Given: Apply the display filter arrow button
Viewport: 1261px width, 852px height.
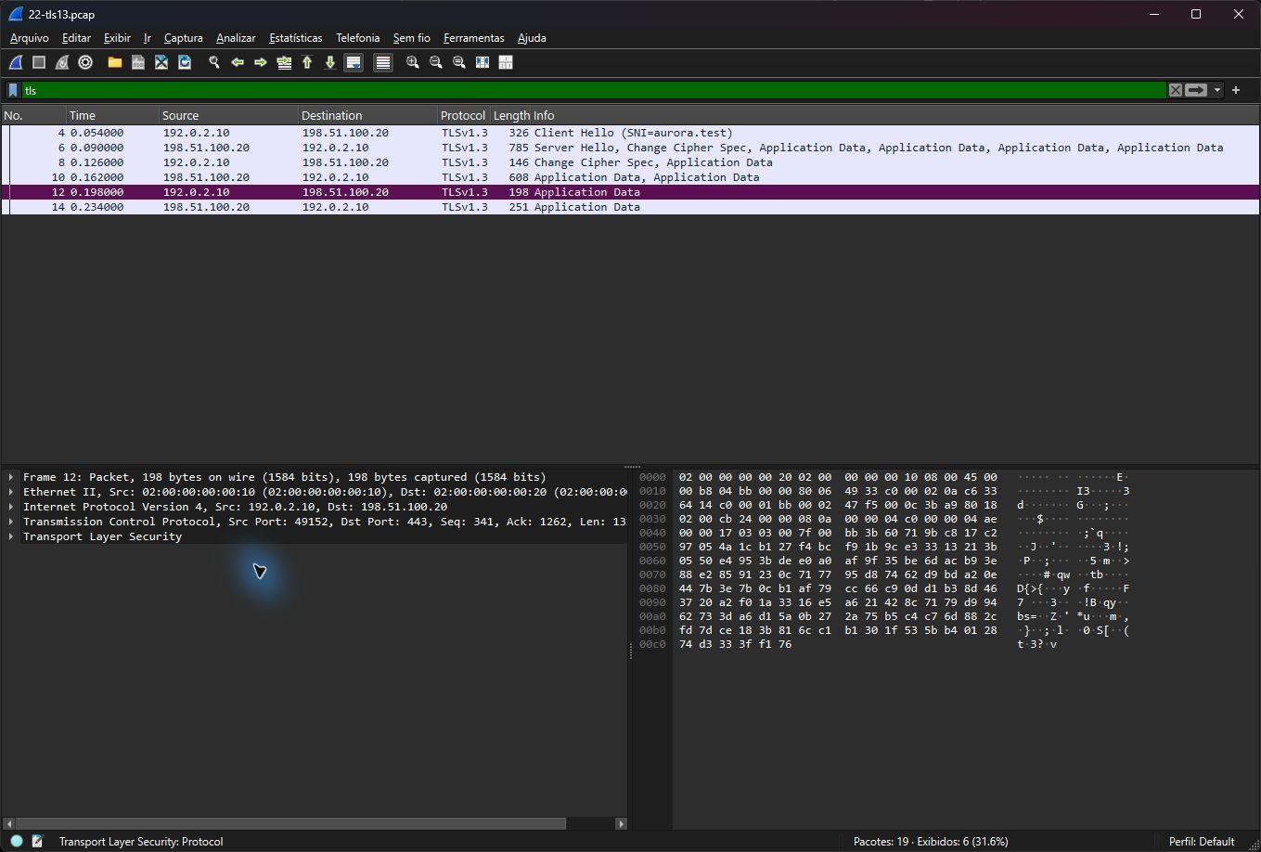Looking at the screenshot, I should point(1196,90).
